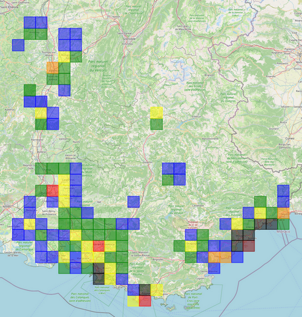
Task: Click the red grid cell at Avignon
Action: (x=53, y=191)
